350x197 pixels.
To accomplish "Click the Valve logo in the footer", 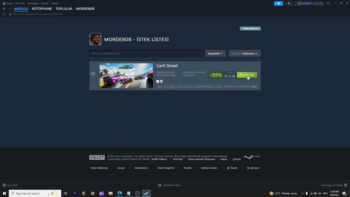I will (x=97, y=157).
